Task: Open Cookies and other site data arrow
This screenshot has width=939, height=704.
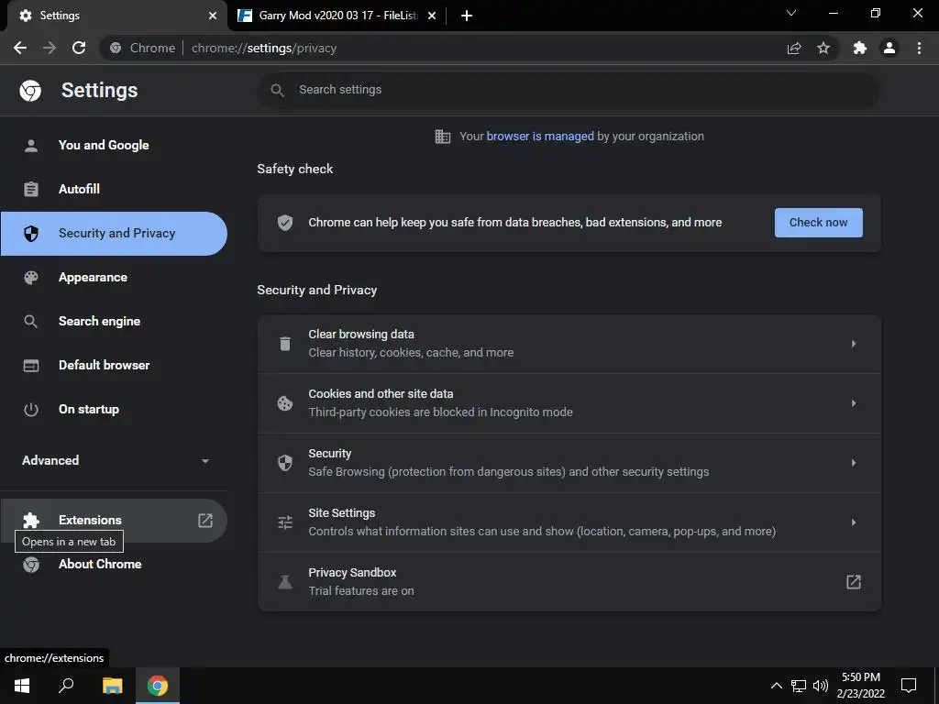Action: tap(854, 403)
